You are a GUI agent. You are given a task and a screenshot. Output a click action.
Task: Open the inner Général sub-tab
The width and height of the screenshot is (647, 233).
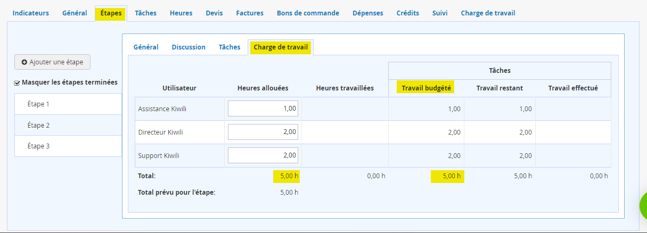pyautogui.click(x=146, y=47)
